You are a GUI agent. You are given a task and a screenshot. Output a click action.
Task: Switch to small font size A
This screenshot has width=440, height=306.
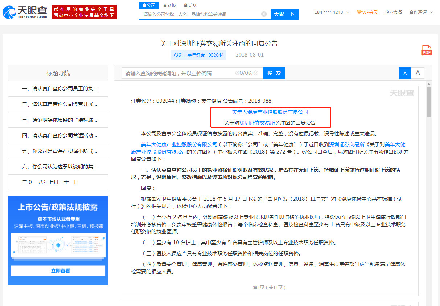point(405,73)
